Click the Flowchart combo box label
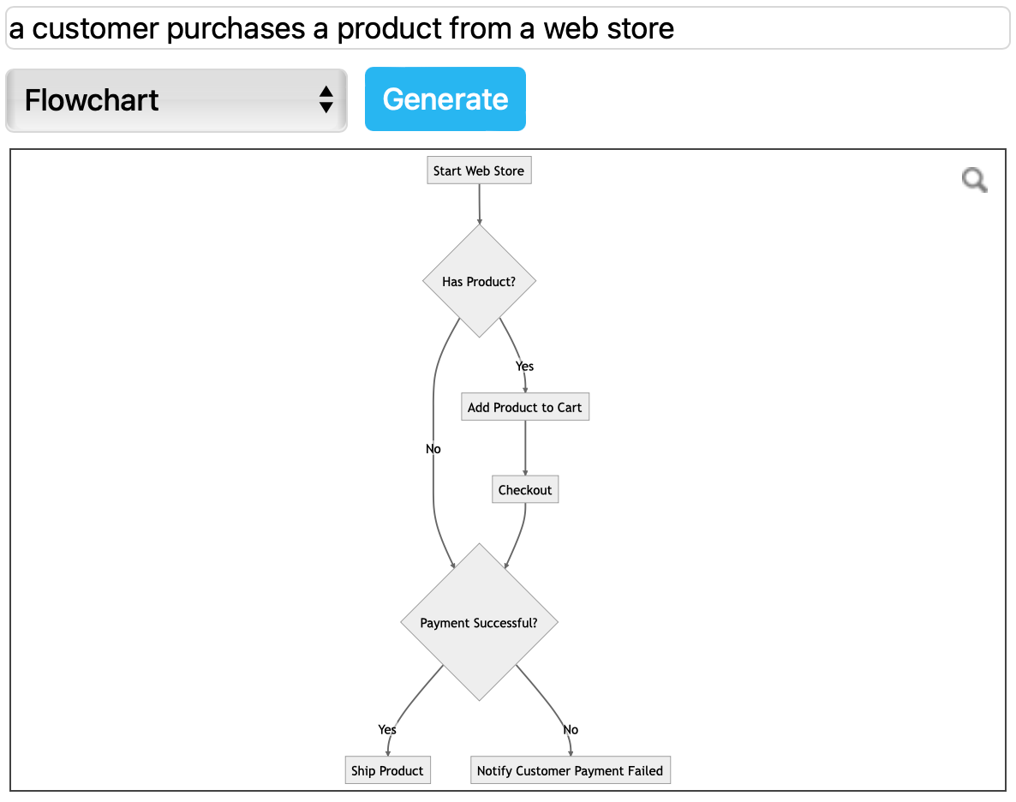The image size is (1016, 802). 92,99
